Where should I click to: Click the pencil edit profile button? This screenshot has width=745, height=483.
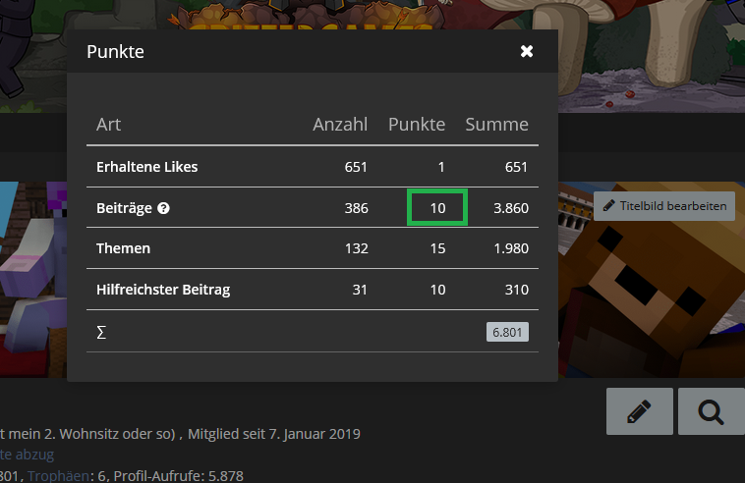639,411
